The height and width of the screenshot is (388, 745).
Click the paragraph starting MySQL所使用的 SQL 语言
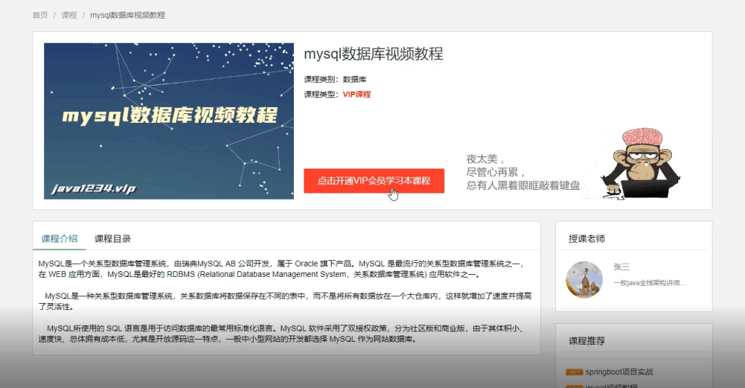281,333
